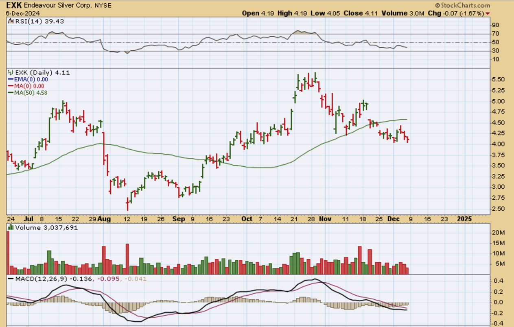Click the Dec date axis marker
514x327 pixels.
[x=394, y=219]
